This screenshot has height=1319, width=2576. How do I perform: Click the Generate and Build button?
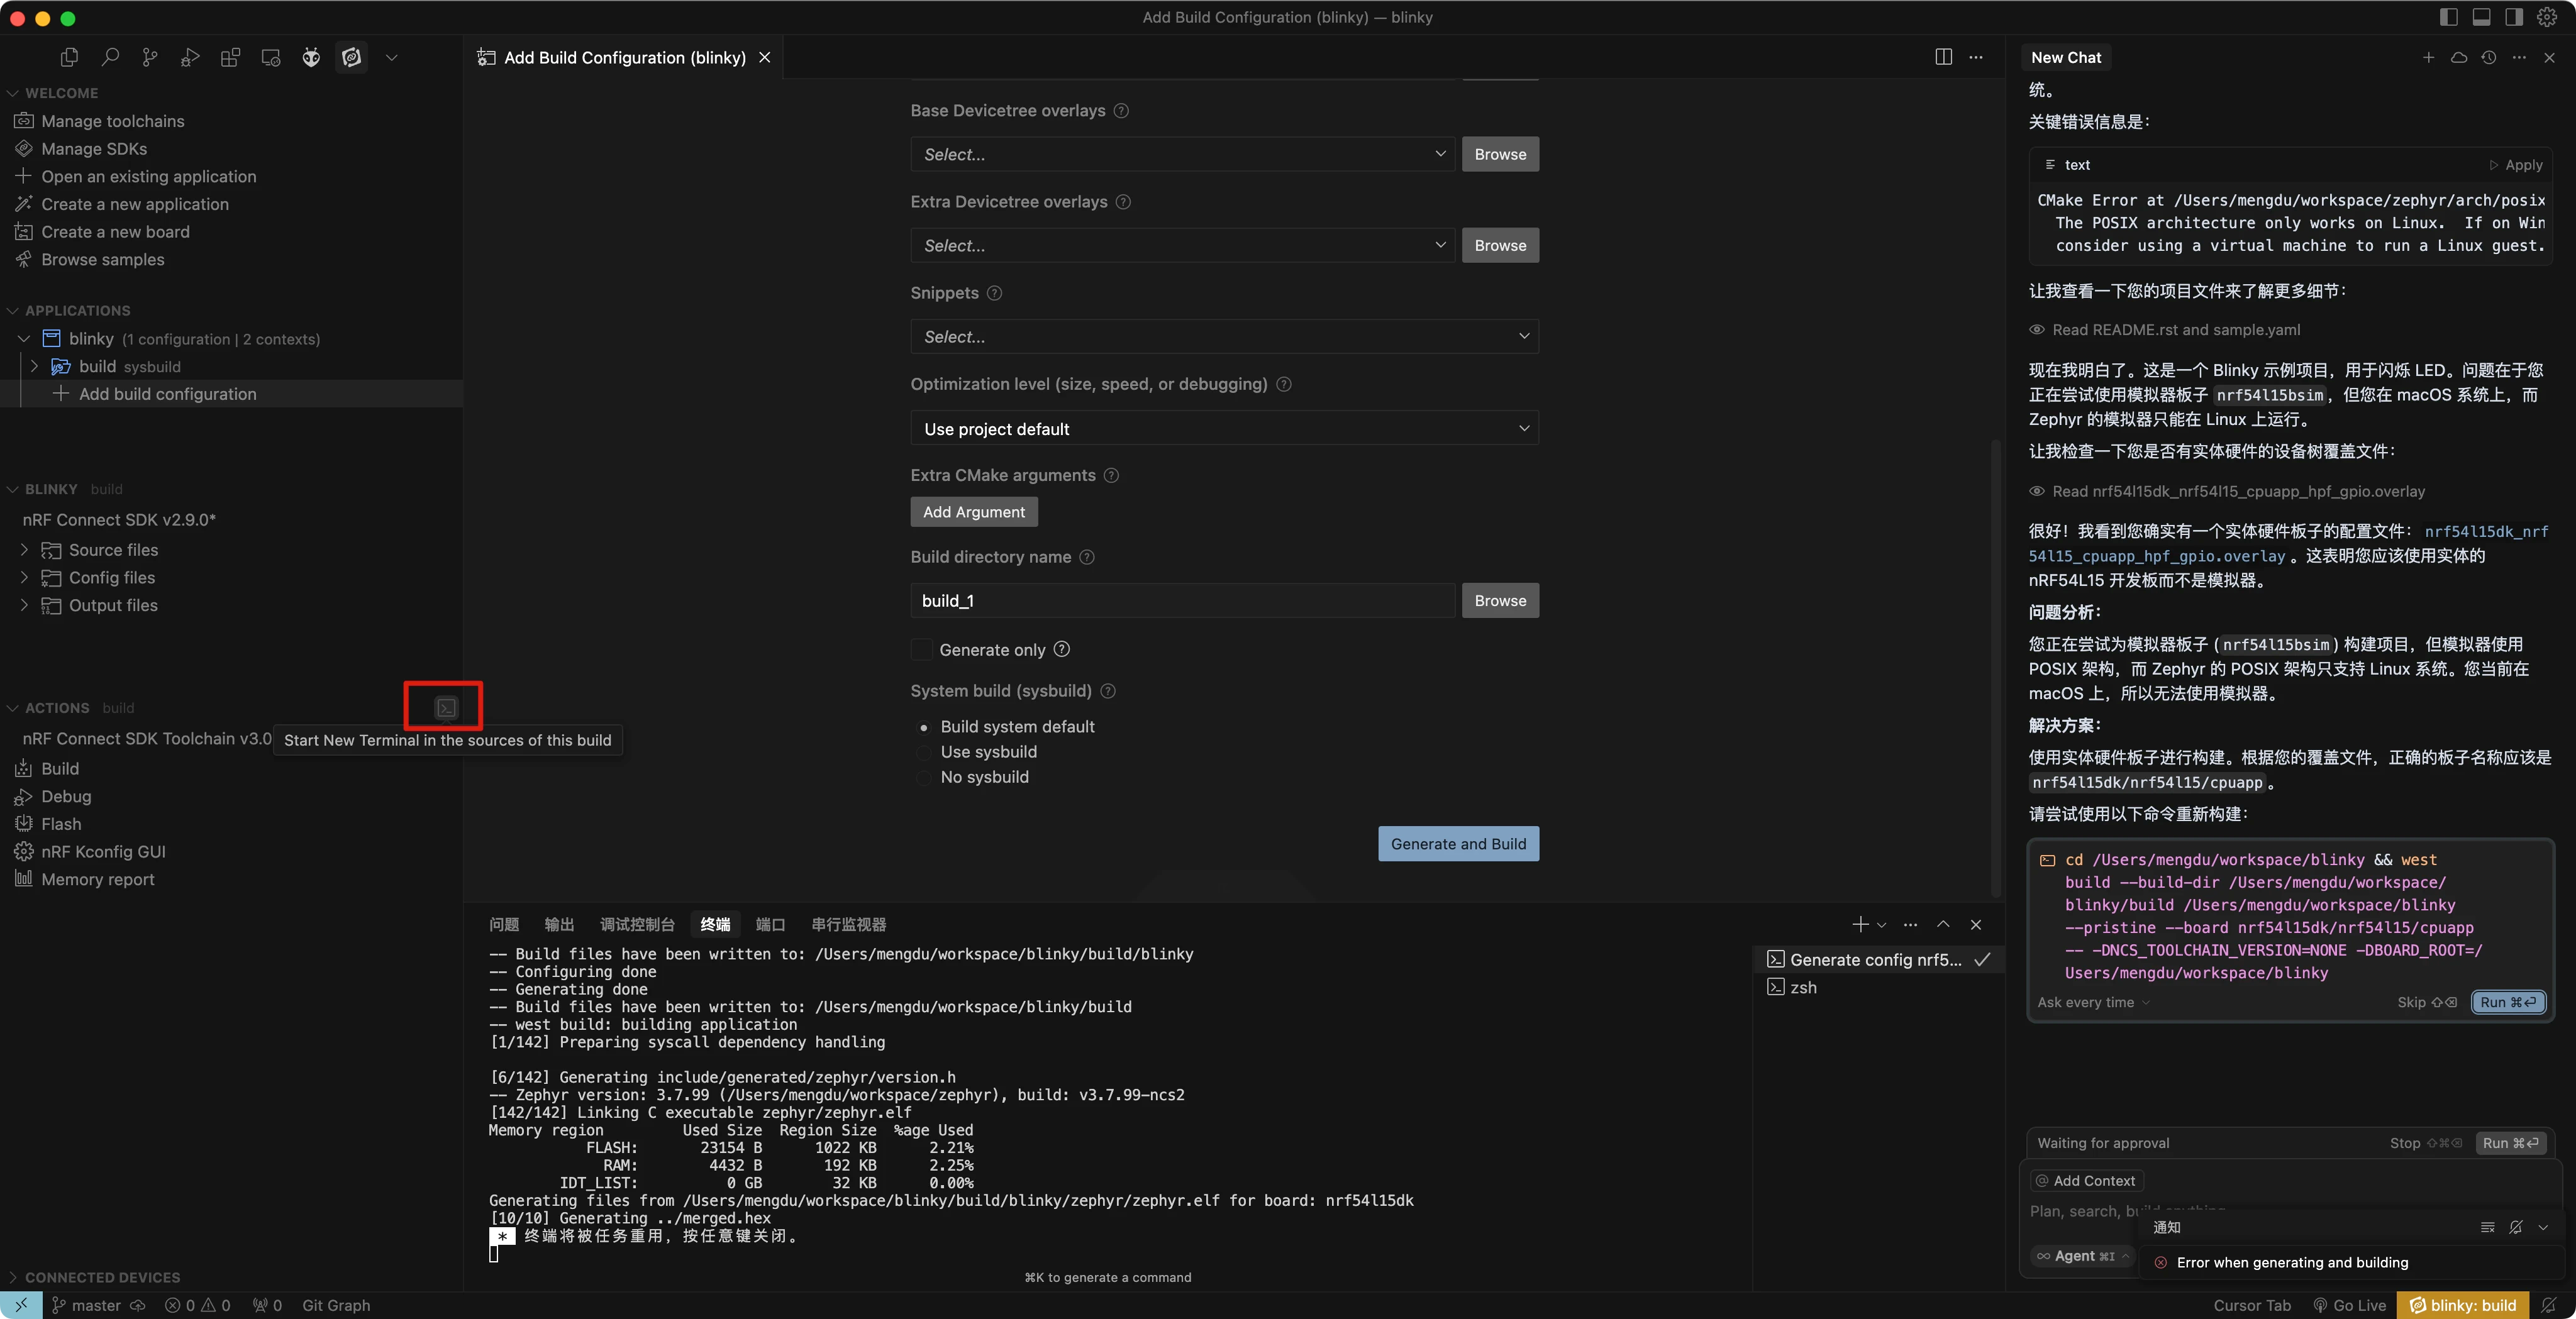point(1457,844)
